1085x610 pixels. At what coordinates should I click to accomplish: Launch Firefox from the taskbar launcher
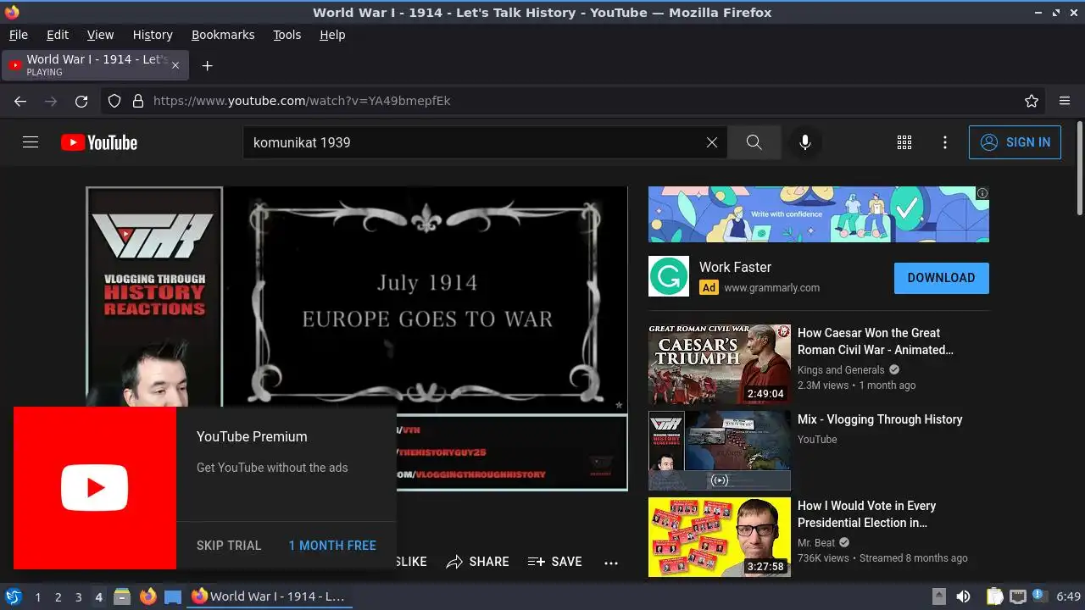pos(148,596)
